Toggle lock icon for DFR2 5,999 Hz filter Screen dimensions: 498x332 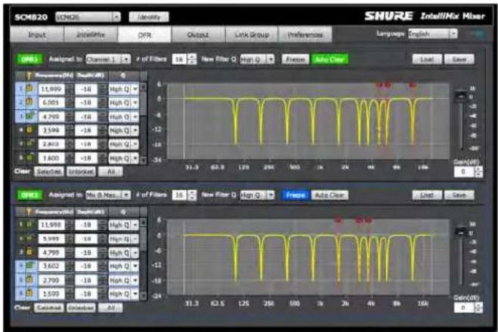pos(30,238)
